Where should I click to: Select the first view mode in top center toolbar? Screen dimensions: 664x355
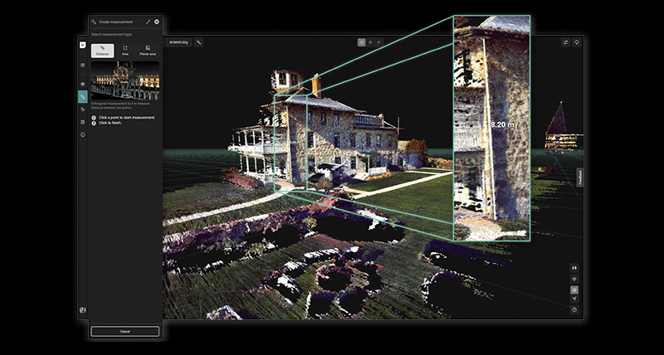[362, 41]
